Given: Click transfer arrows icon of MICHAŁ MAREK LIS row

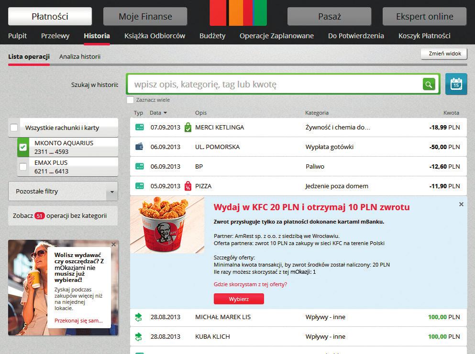Looking at the screenshot, I should coord(139,317).
